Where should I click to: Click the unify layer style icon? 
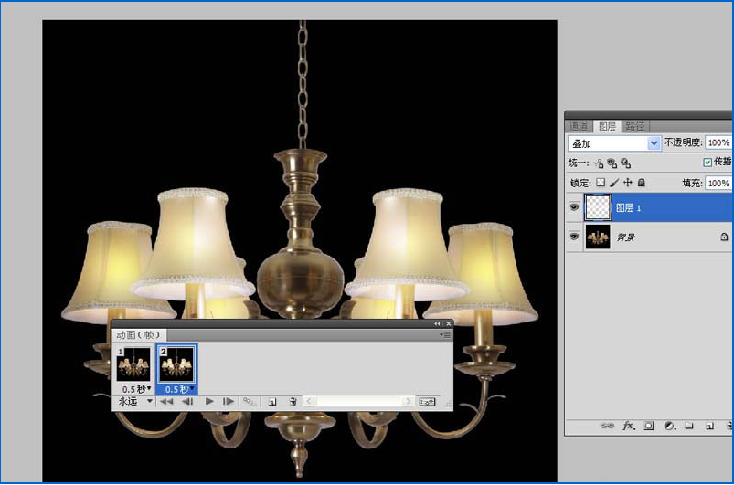[x=625, y=163]
